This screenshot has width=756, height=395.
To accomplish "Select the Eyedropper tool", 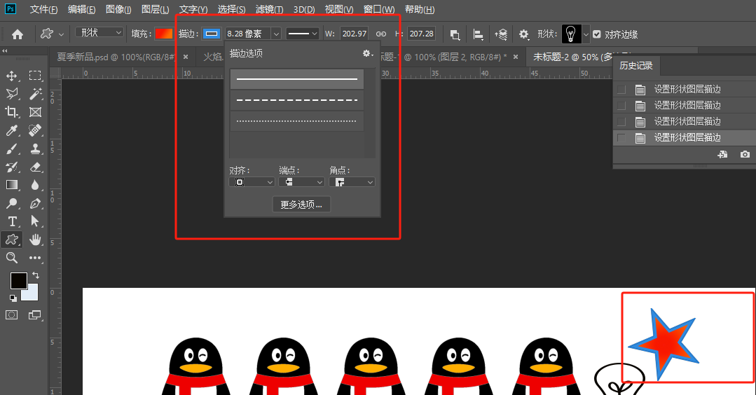I will [x=12, y=130].
